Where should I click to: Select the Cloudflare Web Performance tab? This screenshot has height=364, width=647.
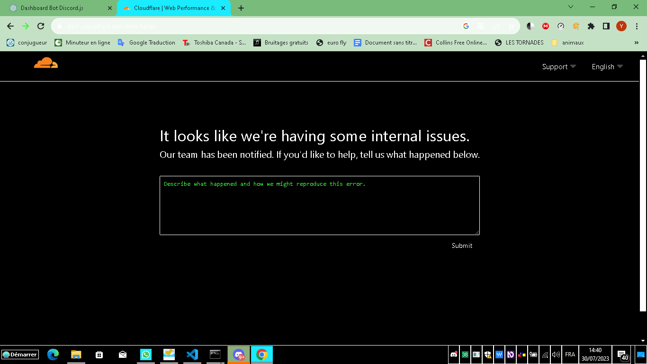(174, 8)
